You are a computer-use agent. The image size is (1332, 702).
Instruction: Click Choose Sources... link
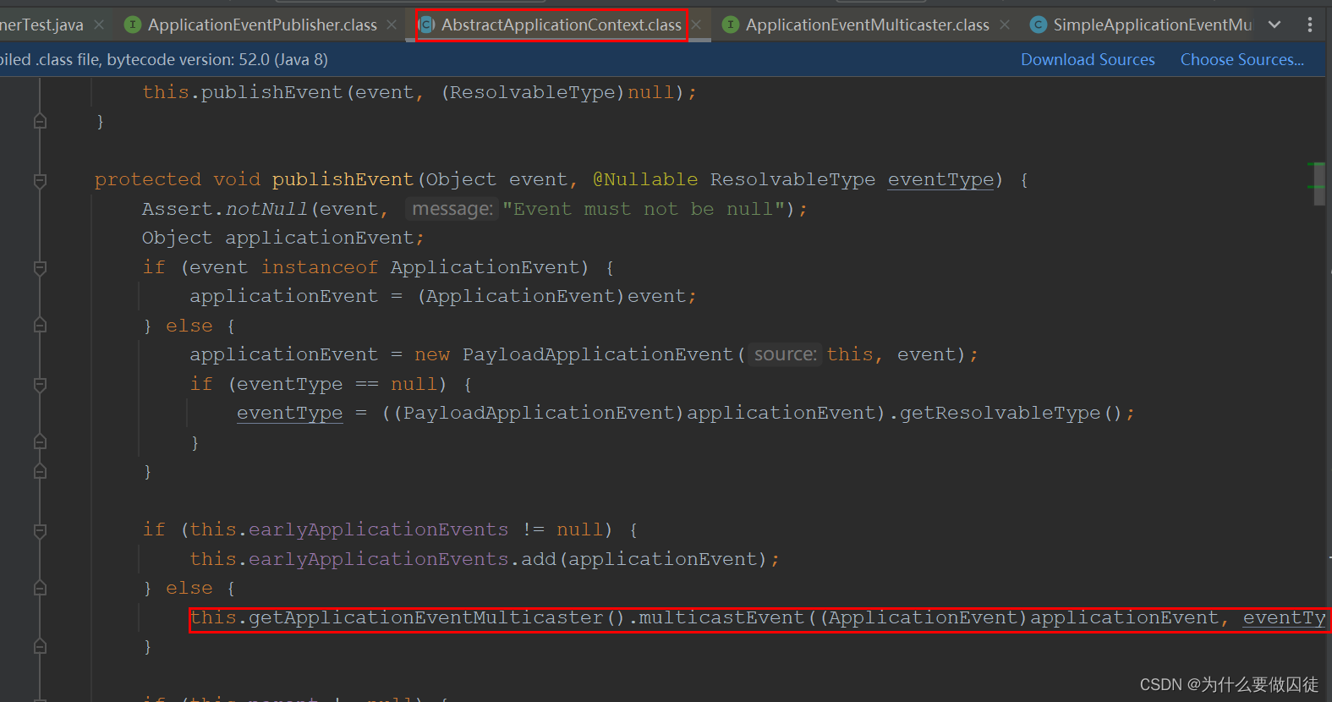pyautogui.click(x=1242, y=59)
